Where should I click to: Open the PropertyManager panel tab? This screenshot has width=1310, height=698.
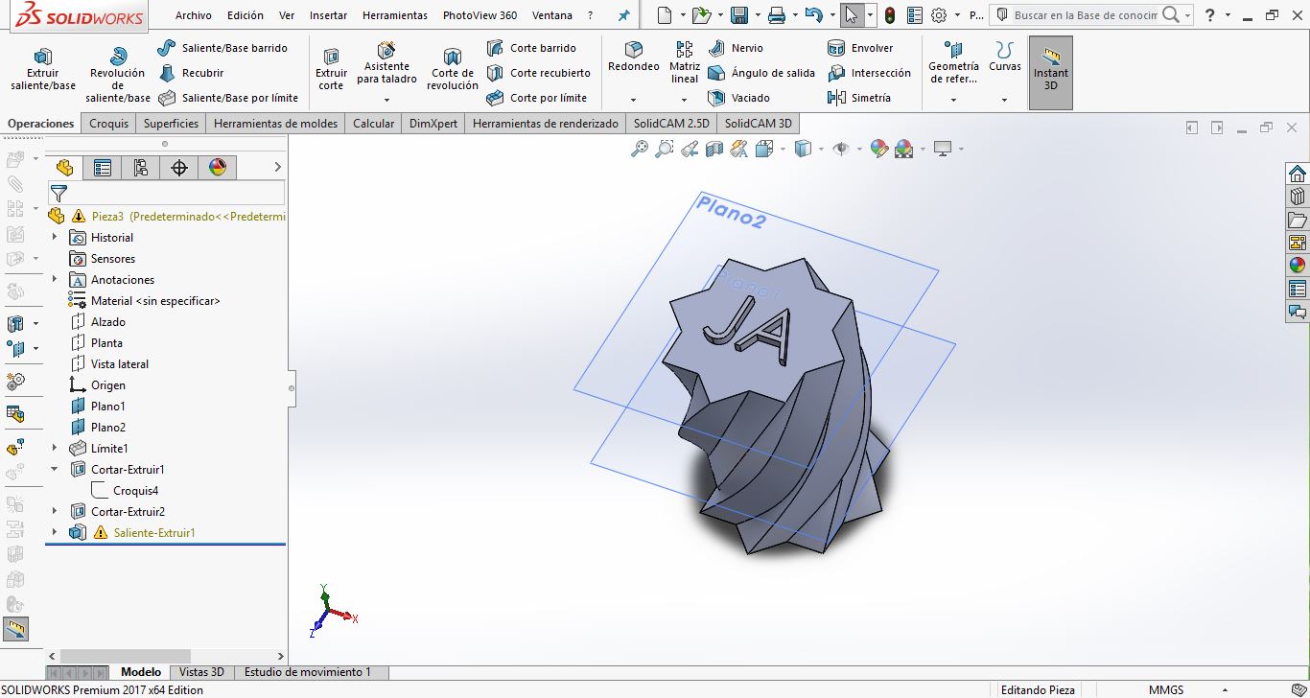click(103, 168)
